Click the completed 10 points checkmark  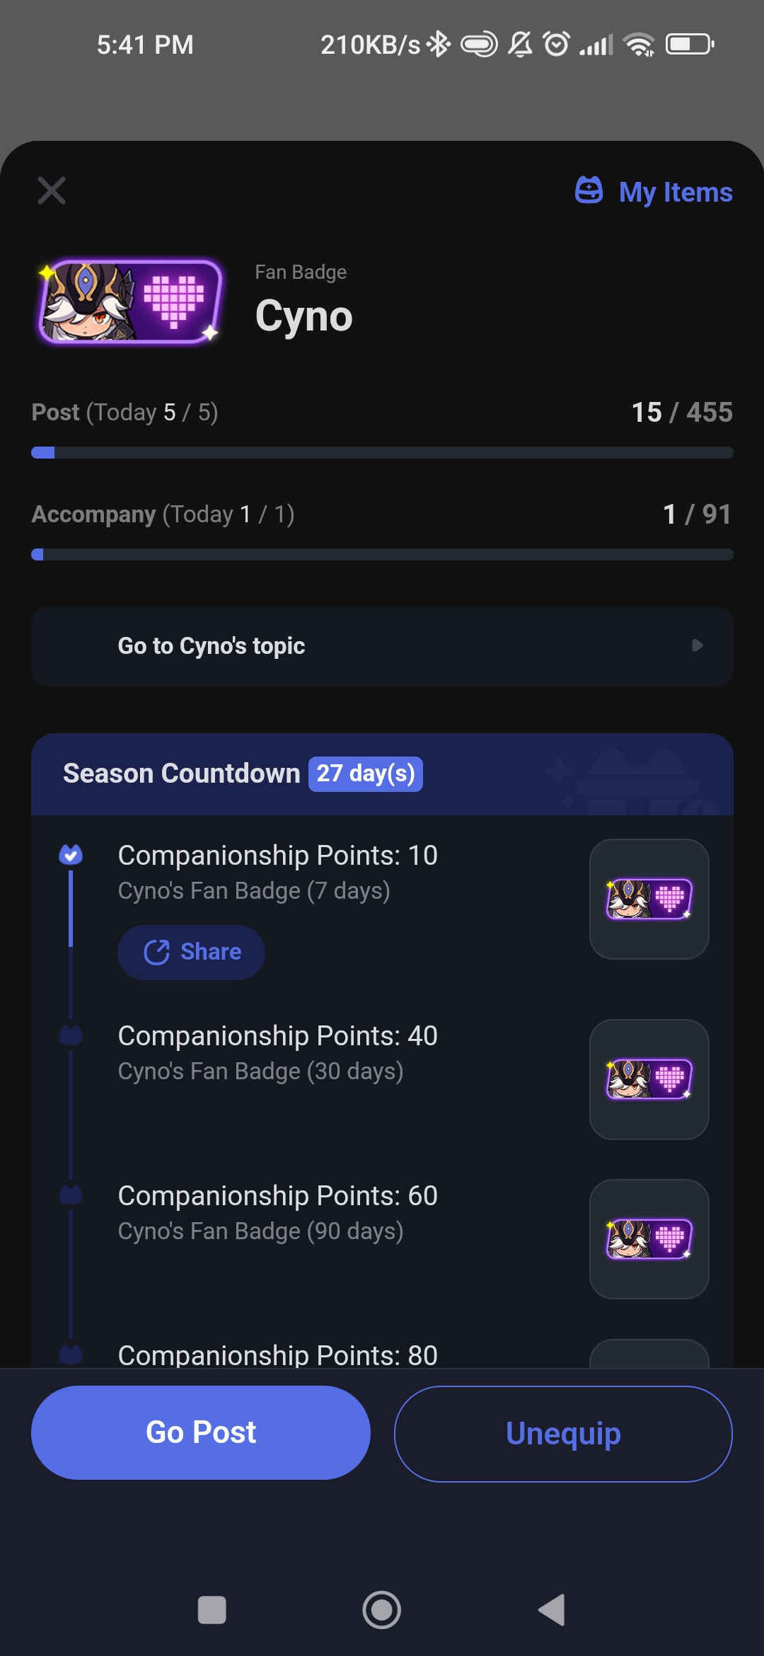(71, 855)
